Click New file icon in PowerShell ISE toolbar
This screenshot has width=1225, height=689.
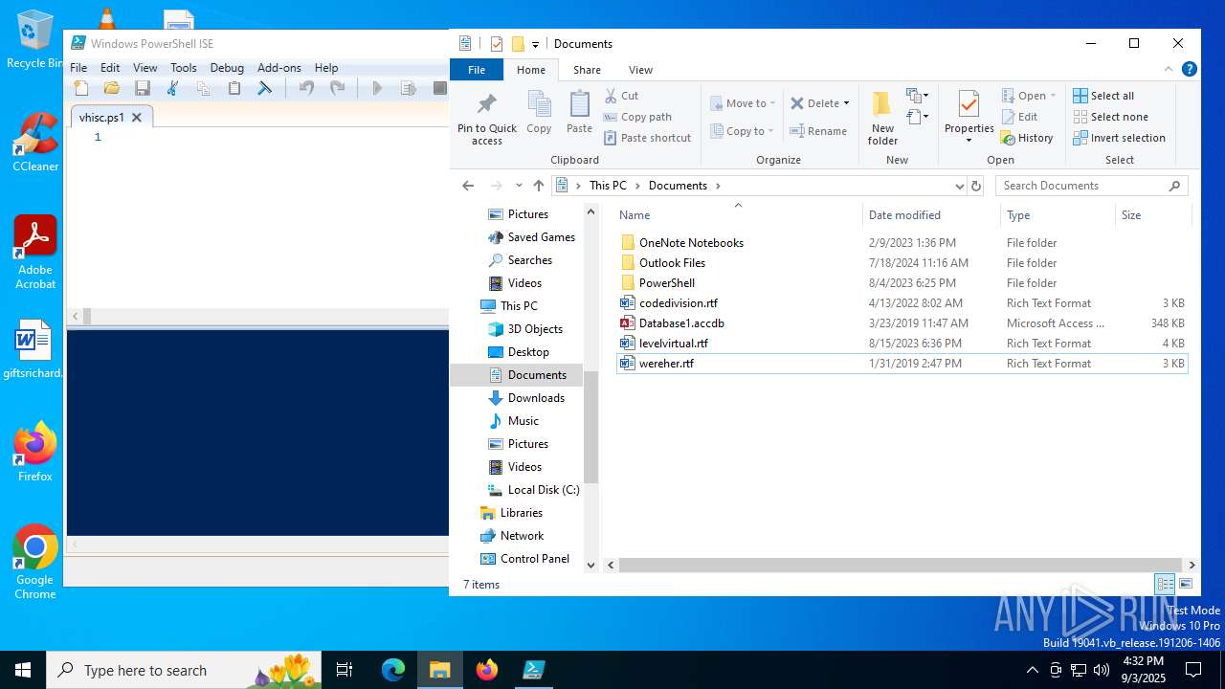point(81,88)
